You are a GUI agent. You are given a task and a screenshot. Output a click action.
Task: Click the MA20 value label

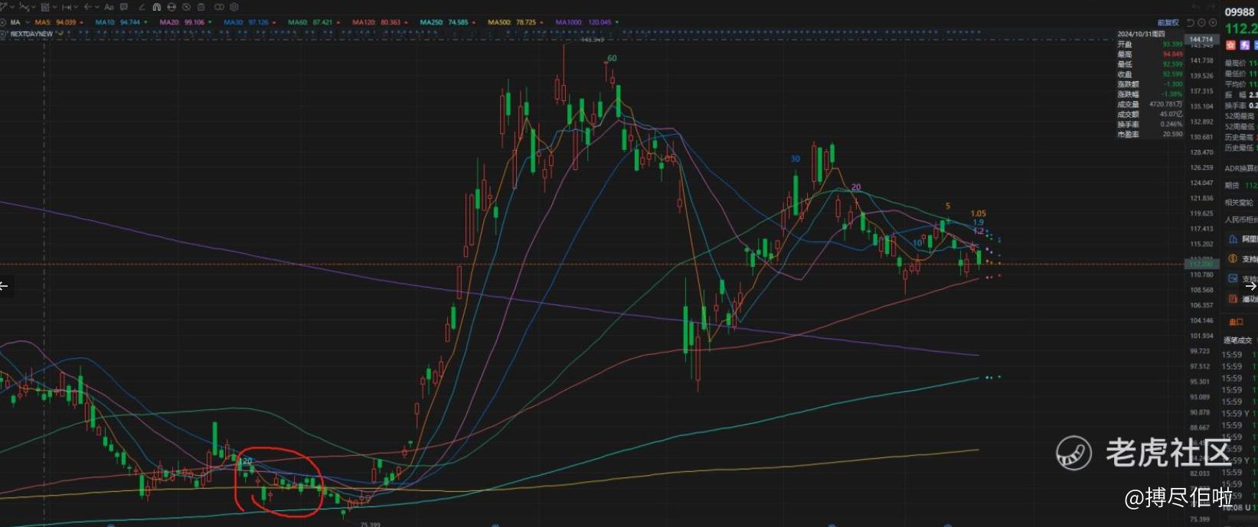pos(181,22)
